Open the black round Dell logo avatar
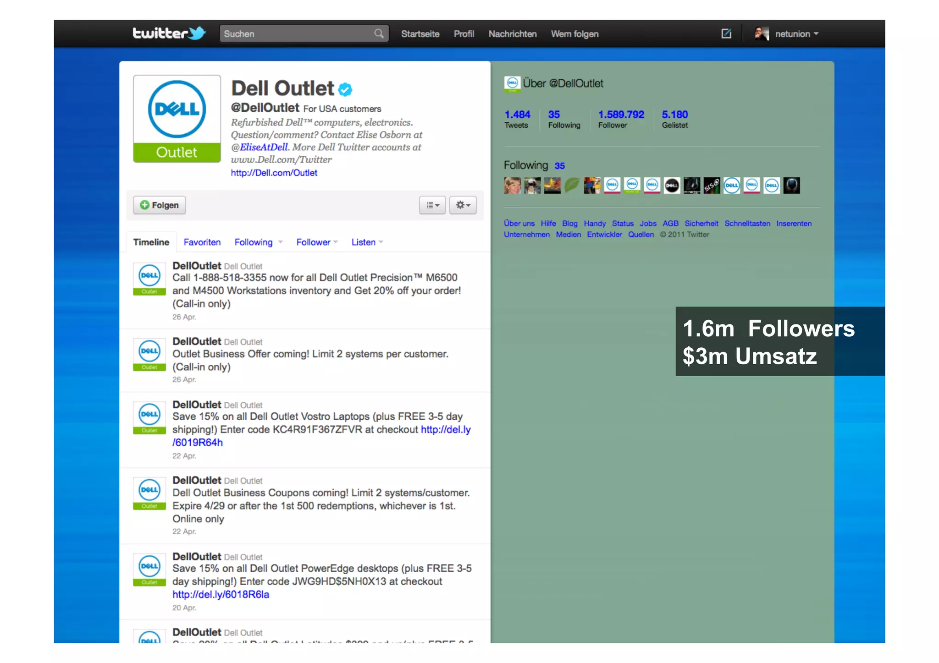Image resolution: width=939 pixels, height=663 pixels. pos(672,186)
